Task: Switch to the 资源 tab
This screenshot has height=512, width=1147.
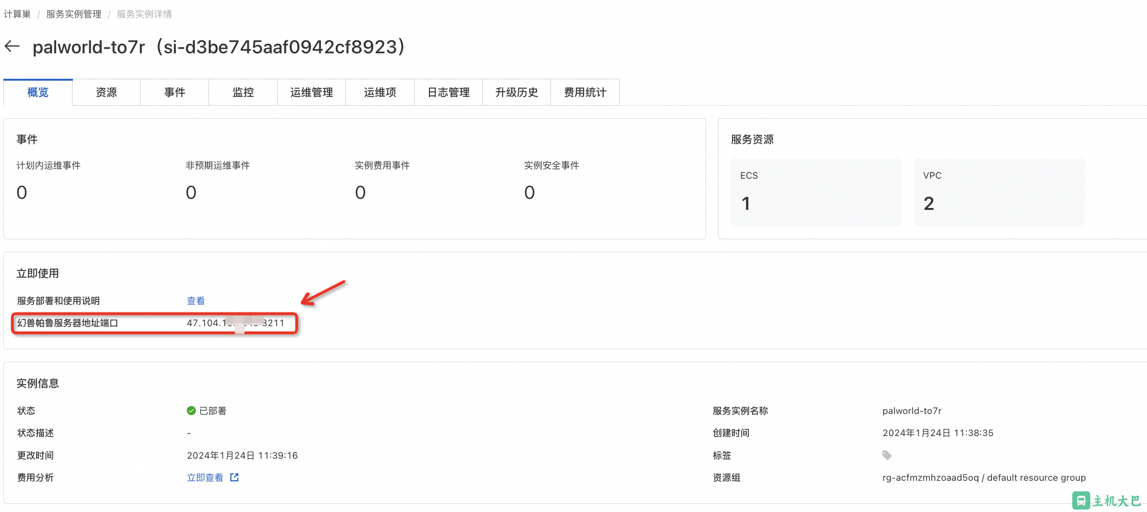Action: pyautogui.click(x=106, y=92)
